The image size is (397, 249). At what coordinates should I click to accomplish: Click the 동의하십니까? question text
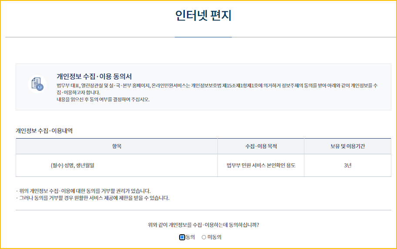pyautogui.click(x=204, y=225)
